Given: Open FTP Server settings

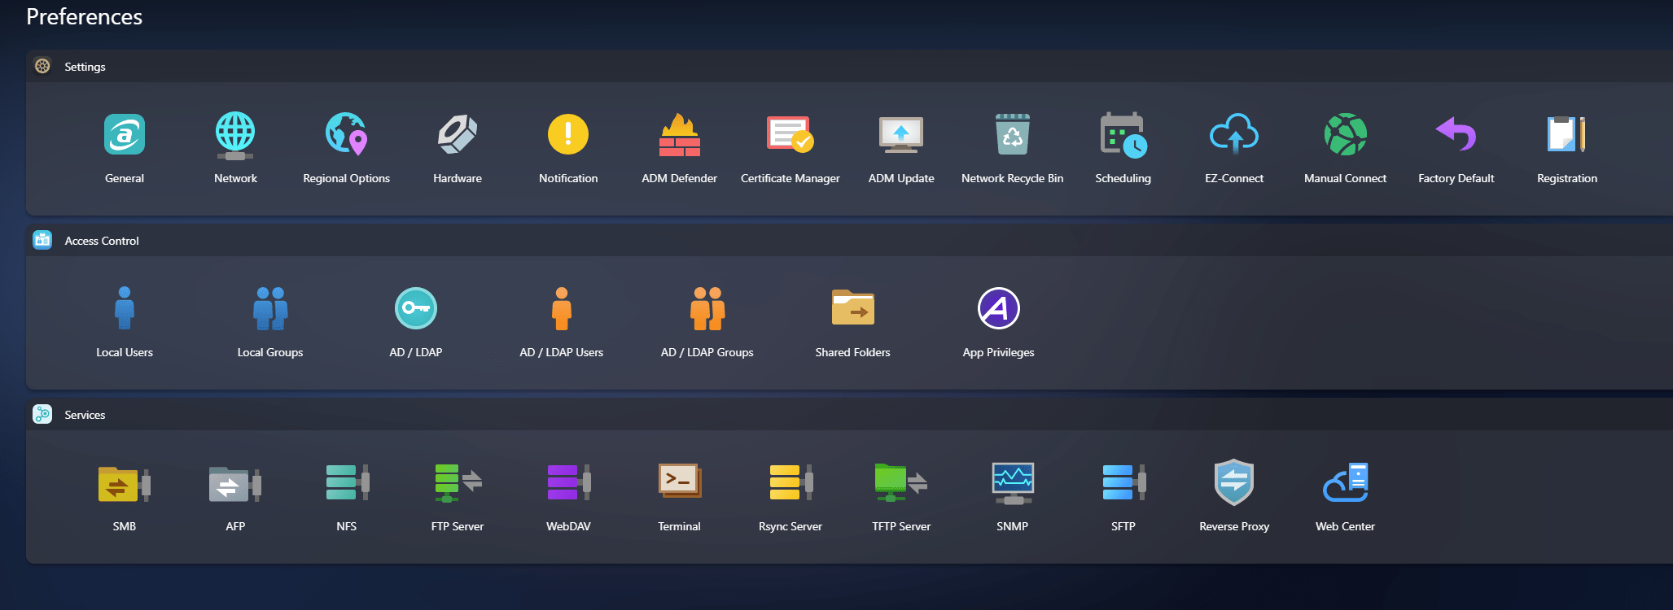Looking at the screenshot, I should 458,483.
